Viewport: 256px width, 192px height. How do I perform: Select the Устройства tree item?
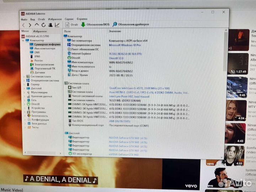(36, 108)
